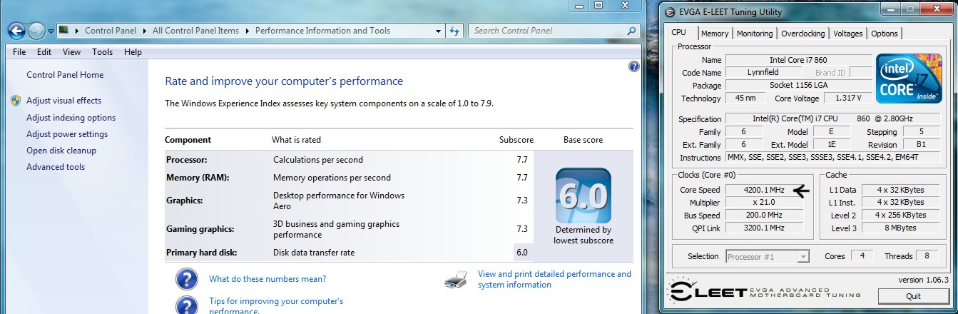
Task: Open the Edit menu
Action: click(x=44, y=52)
